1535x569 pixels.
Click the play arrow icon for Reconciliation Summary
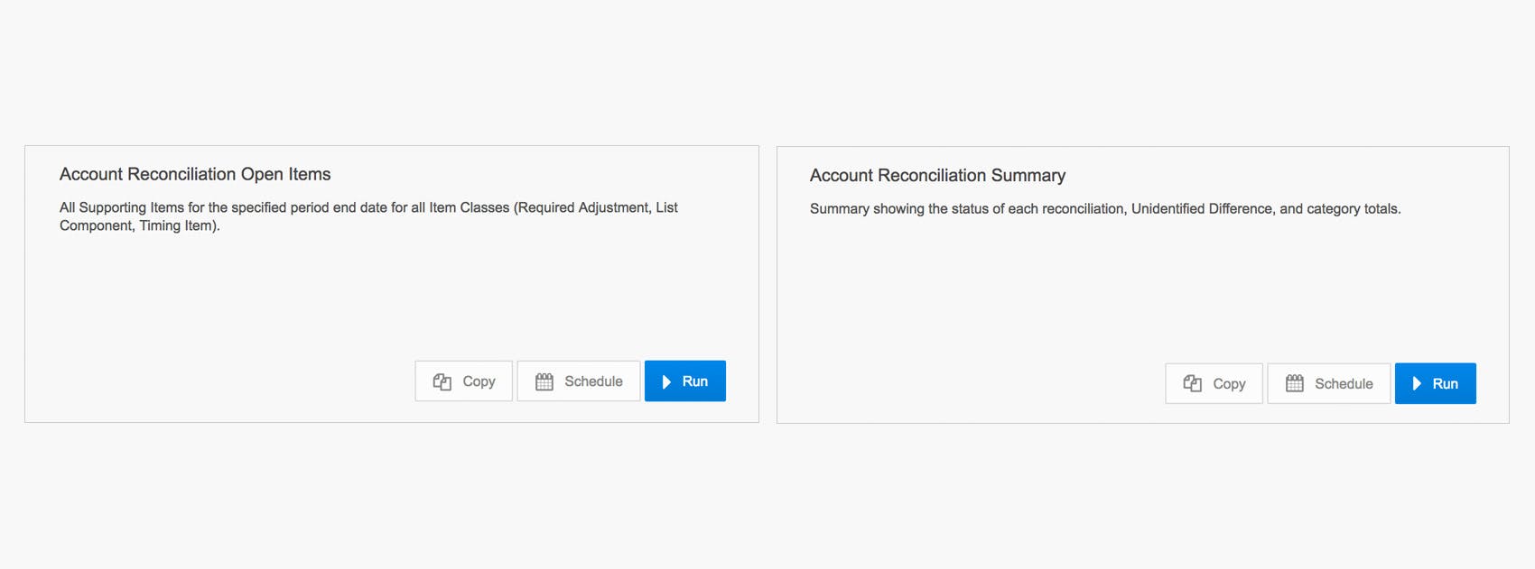(1417, 383)
